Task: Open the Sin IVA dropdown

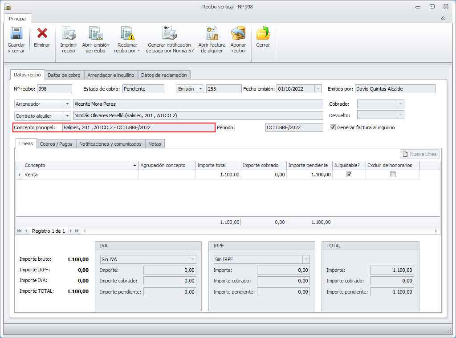Action: (x=192, y=259)
